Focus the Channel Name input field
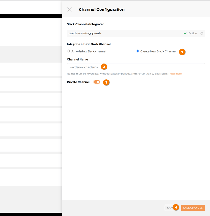210x216 pixels. (136, 67)
